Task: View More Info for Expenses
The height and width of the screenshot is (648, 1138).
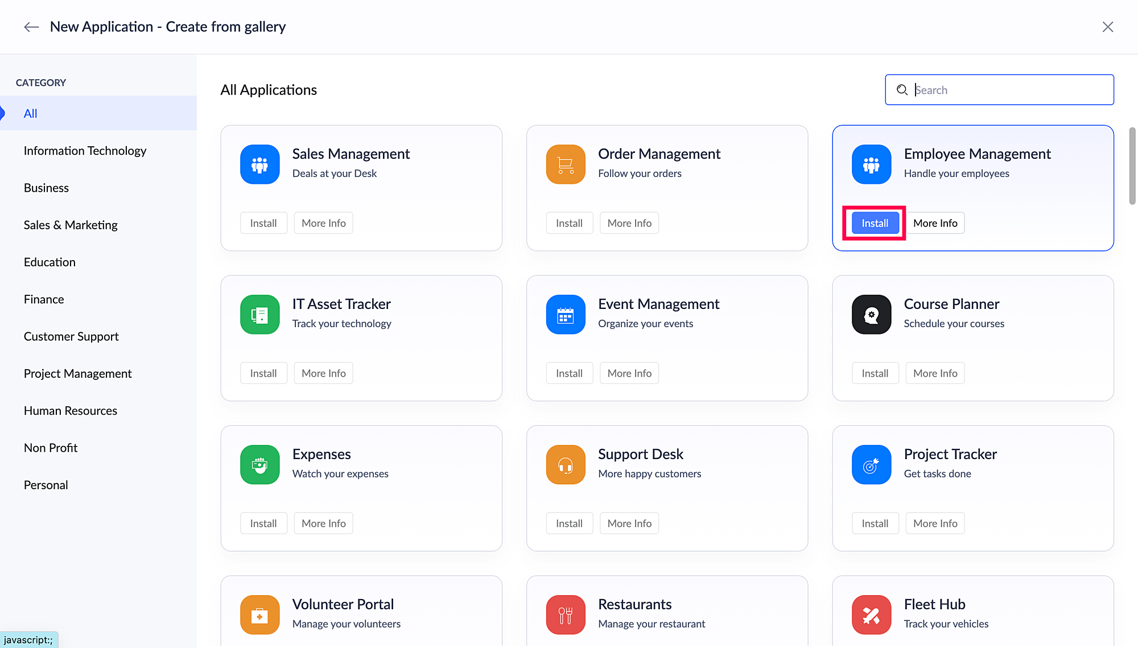Action: 323,523
